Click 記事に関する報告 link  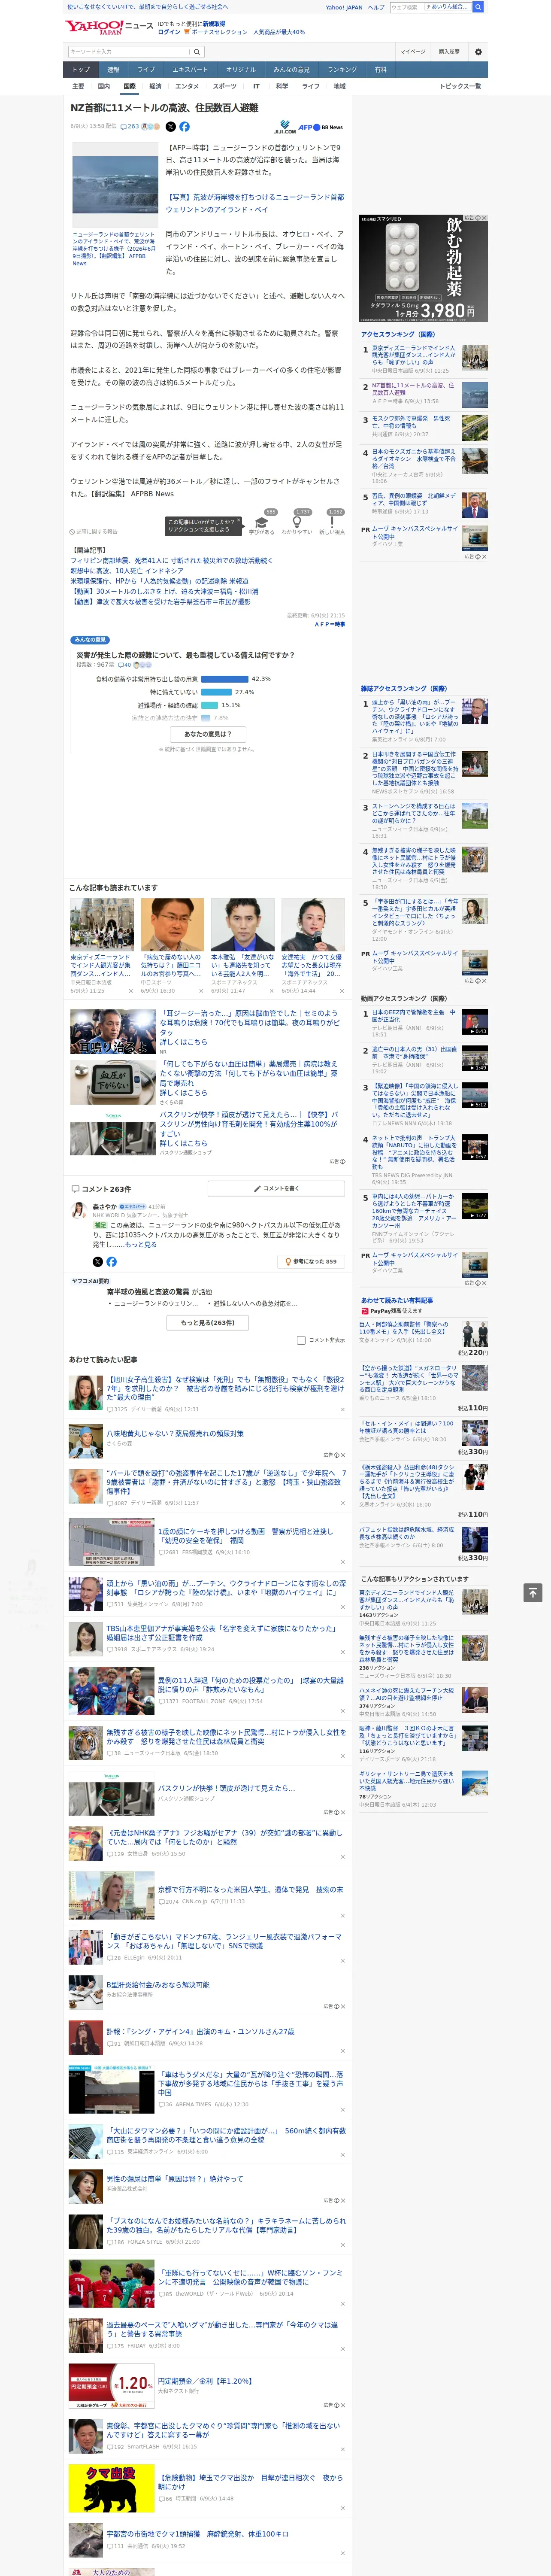click(x=94, y=532)
